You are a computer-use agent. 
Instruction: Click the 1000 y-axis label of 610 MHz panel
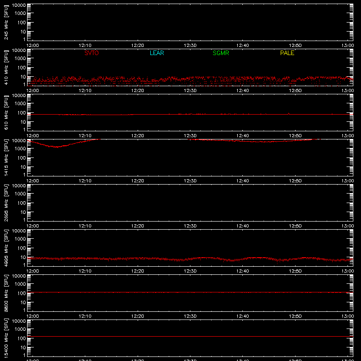[x=20, y=104]
